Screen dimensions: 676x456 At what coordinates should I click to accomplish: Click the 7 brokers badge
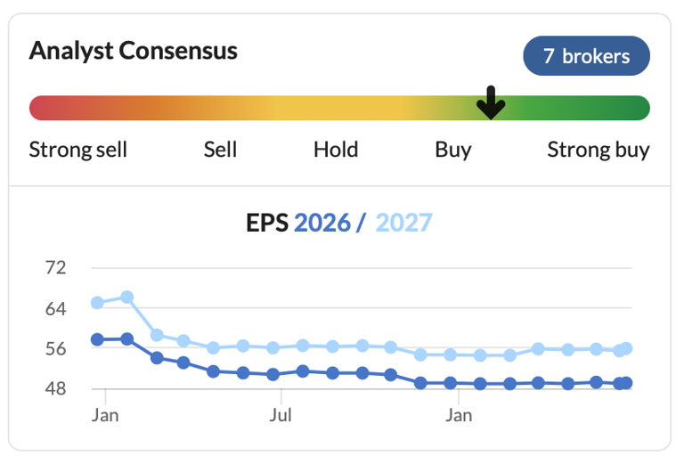tap(586, 56)
